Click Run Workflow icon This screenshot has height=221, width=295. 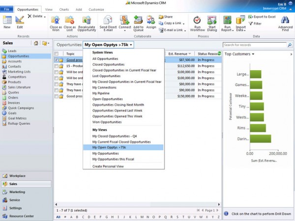197,20
